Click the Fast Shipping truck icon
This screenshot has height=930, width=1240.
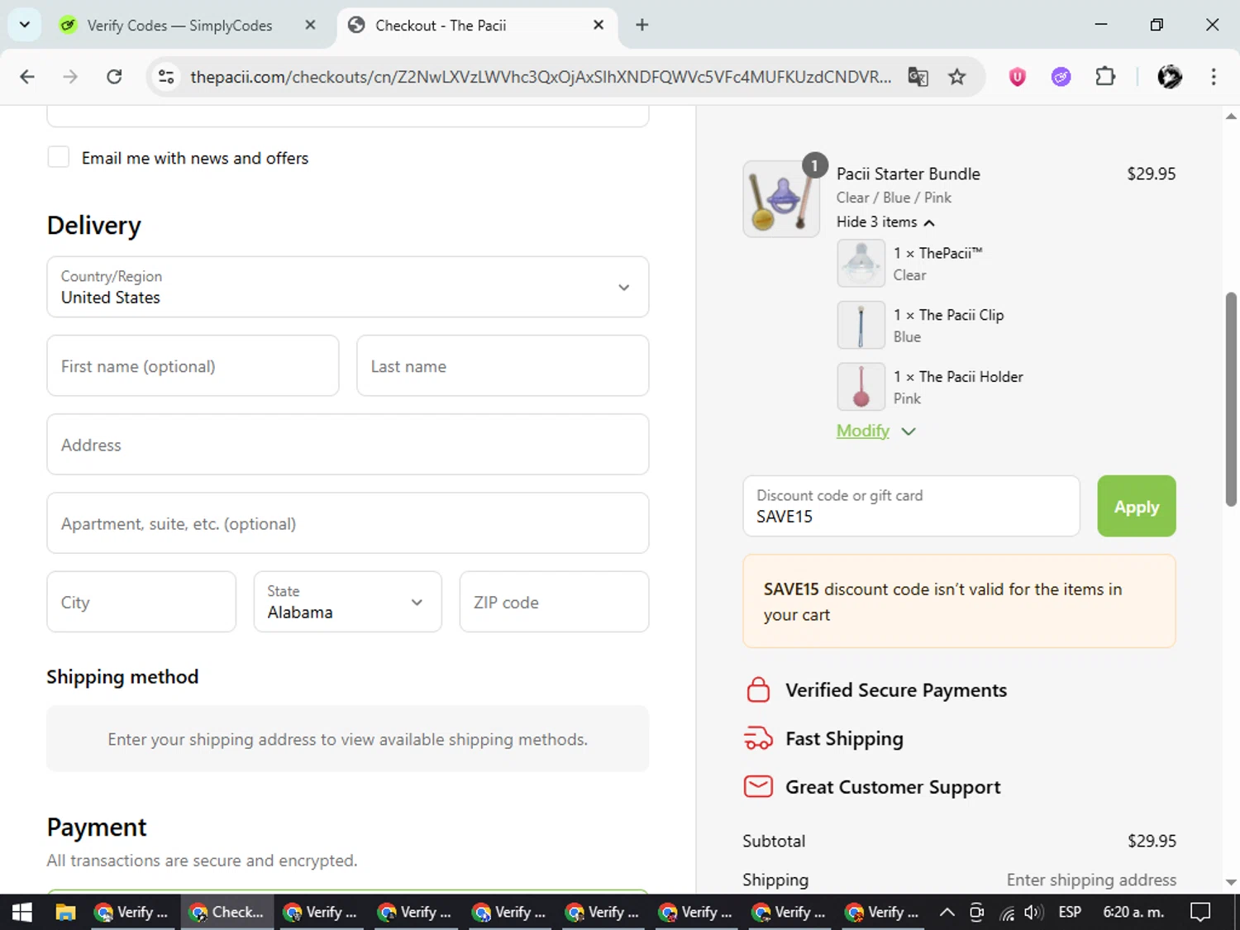point(758,738)
